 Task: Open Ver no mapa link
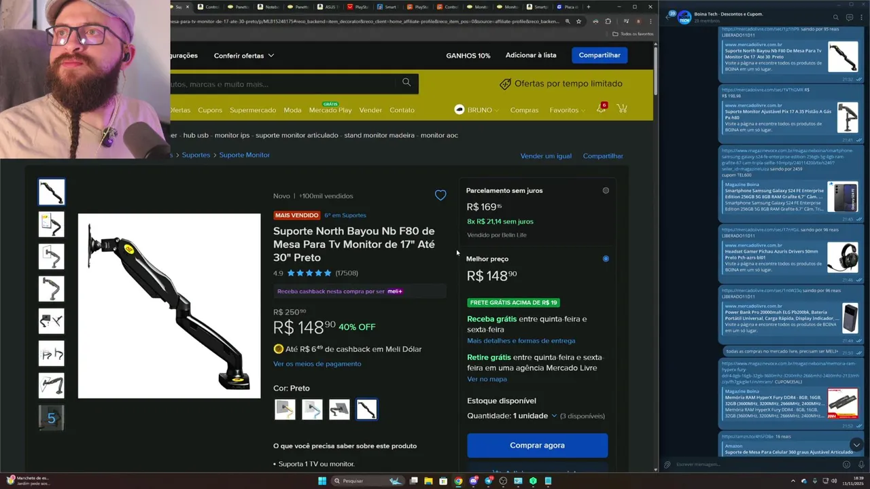click(487, 378)
